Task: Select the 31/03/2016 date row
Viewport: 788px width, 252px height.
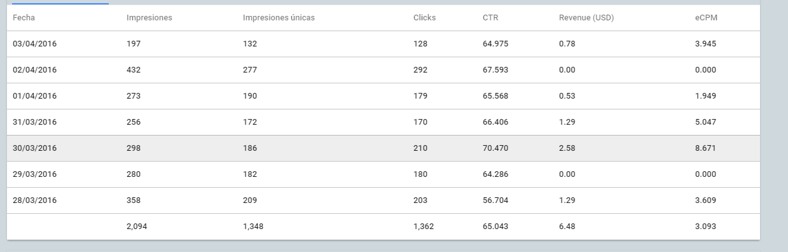Action: coord(383,122)
